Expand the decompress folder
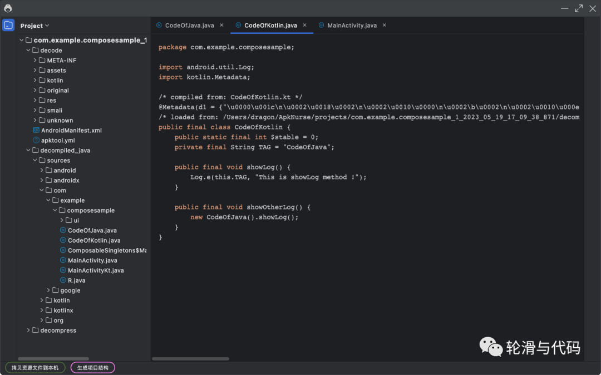The image size is (601, 375). click(28, 330)
